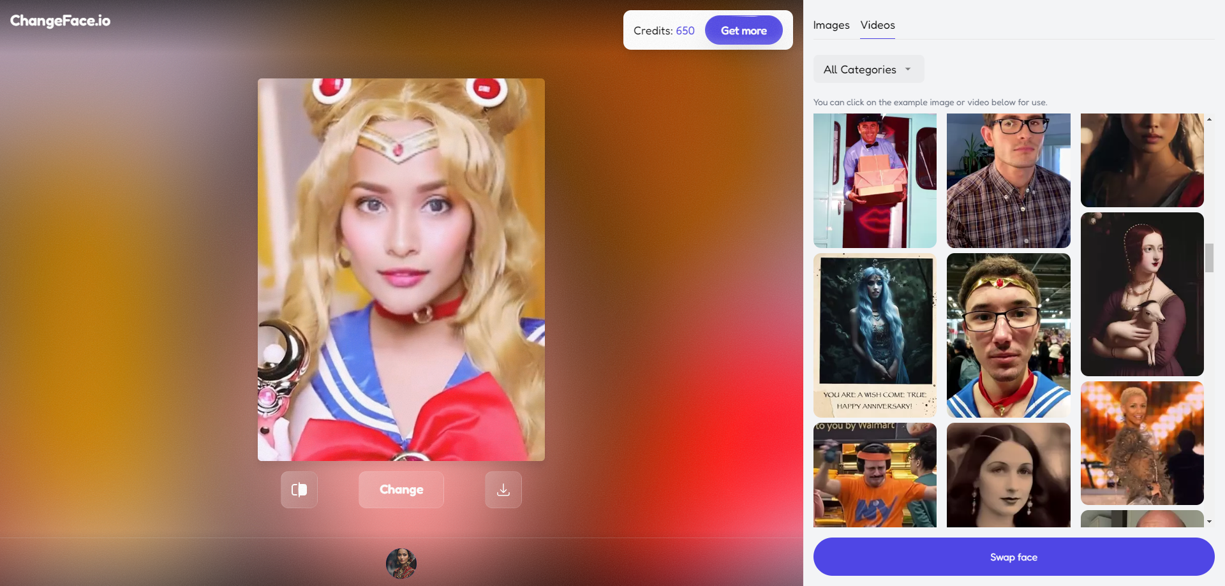
Task: Click the compare before/after icon
Action: [299, 490]
